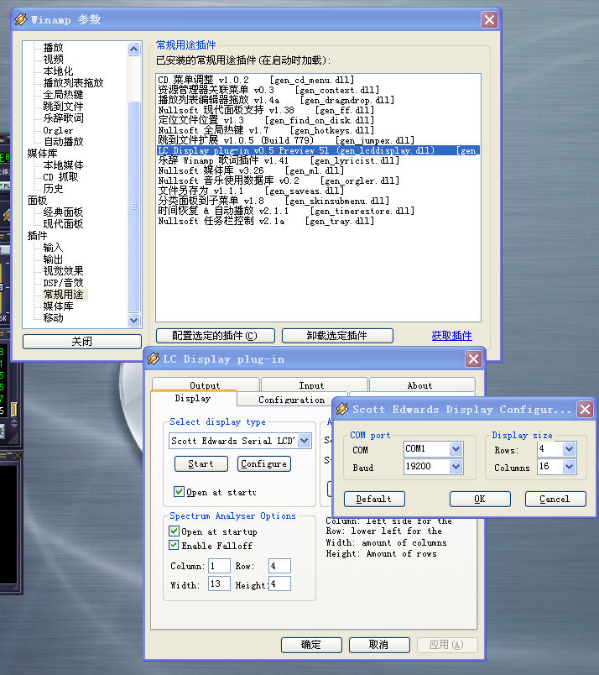Click 配置选定的插件 button

coord(215,335)
